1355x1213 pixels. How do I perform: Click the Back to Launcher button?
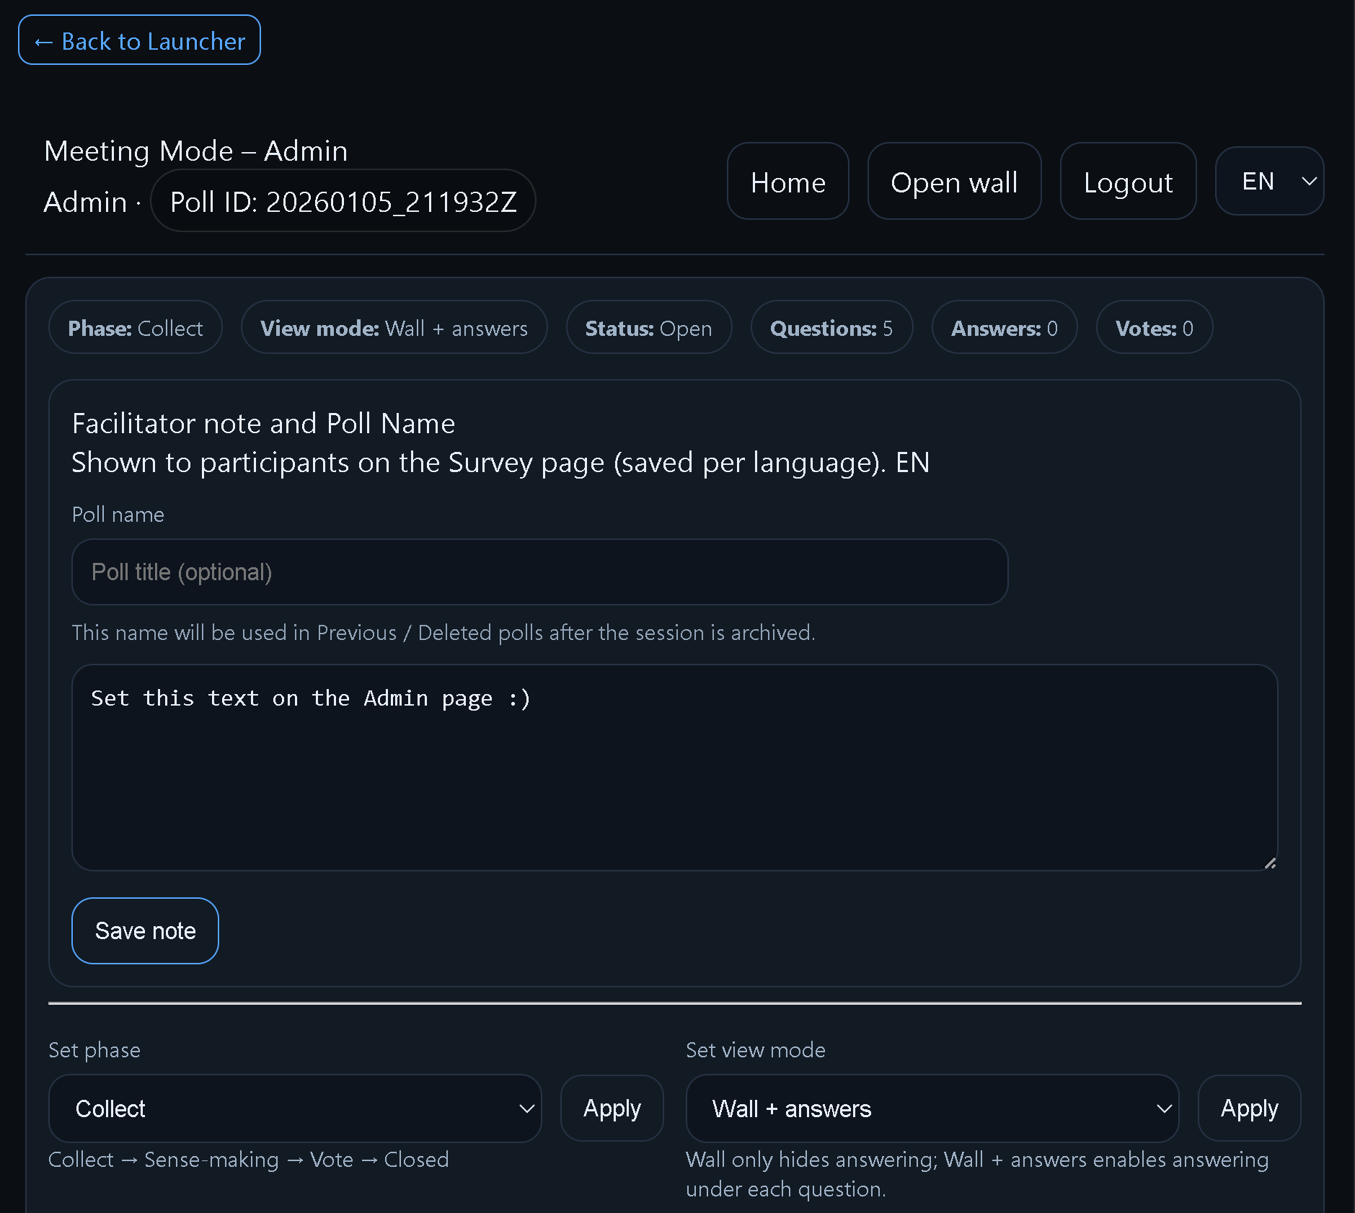[x=139, y=40]
